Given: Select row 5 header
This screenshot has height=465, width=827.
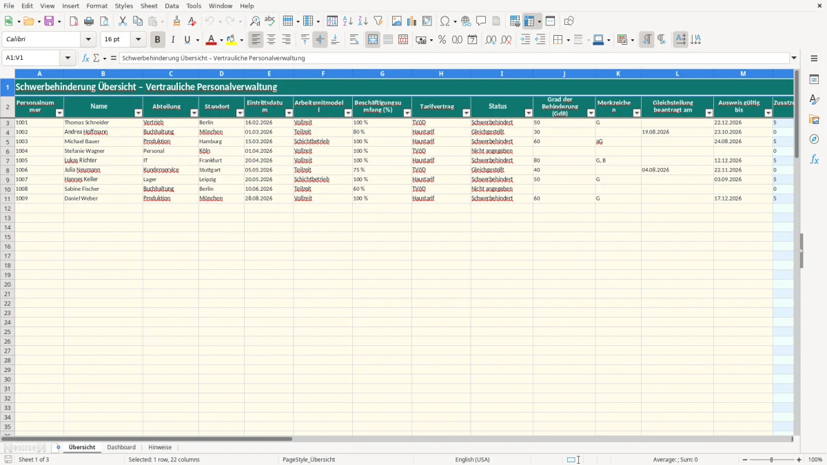Looking at the screenshot, I should click(x=8, y=141).
